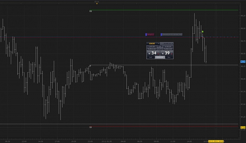The image size is (246, 143).
Task: Click the pivot point P marker on the middle line
Action: 90,66
